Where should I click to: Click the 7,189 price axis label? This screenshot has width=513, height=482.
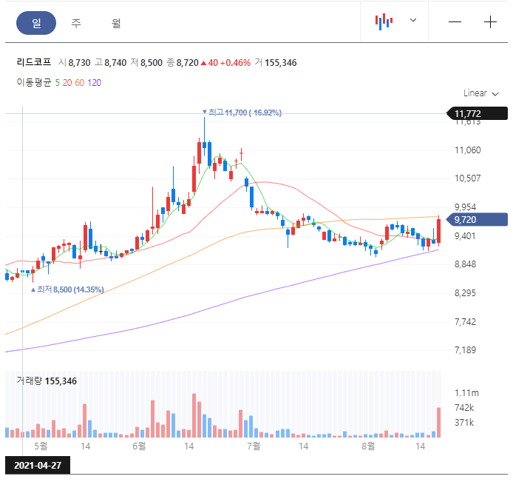pos(465,350)
